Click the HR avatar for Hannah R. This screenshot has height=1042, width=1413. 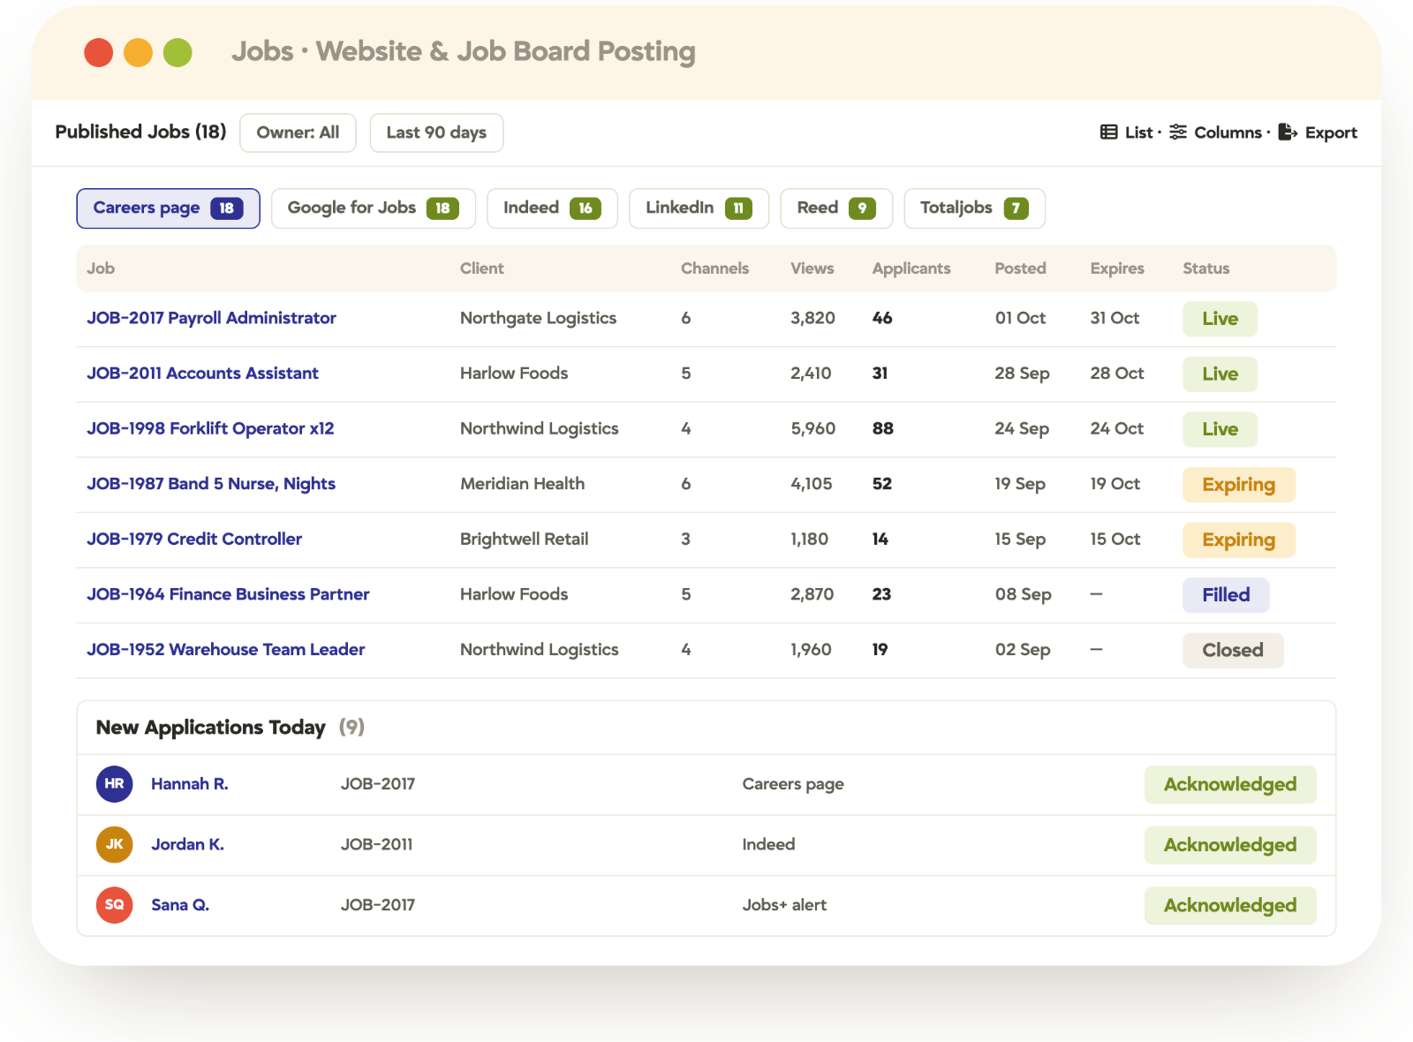(115, 784)
